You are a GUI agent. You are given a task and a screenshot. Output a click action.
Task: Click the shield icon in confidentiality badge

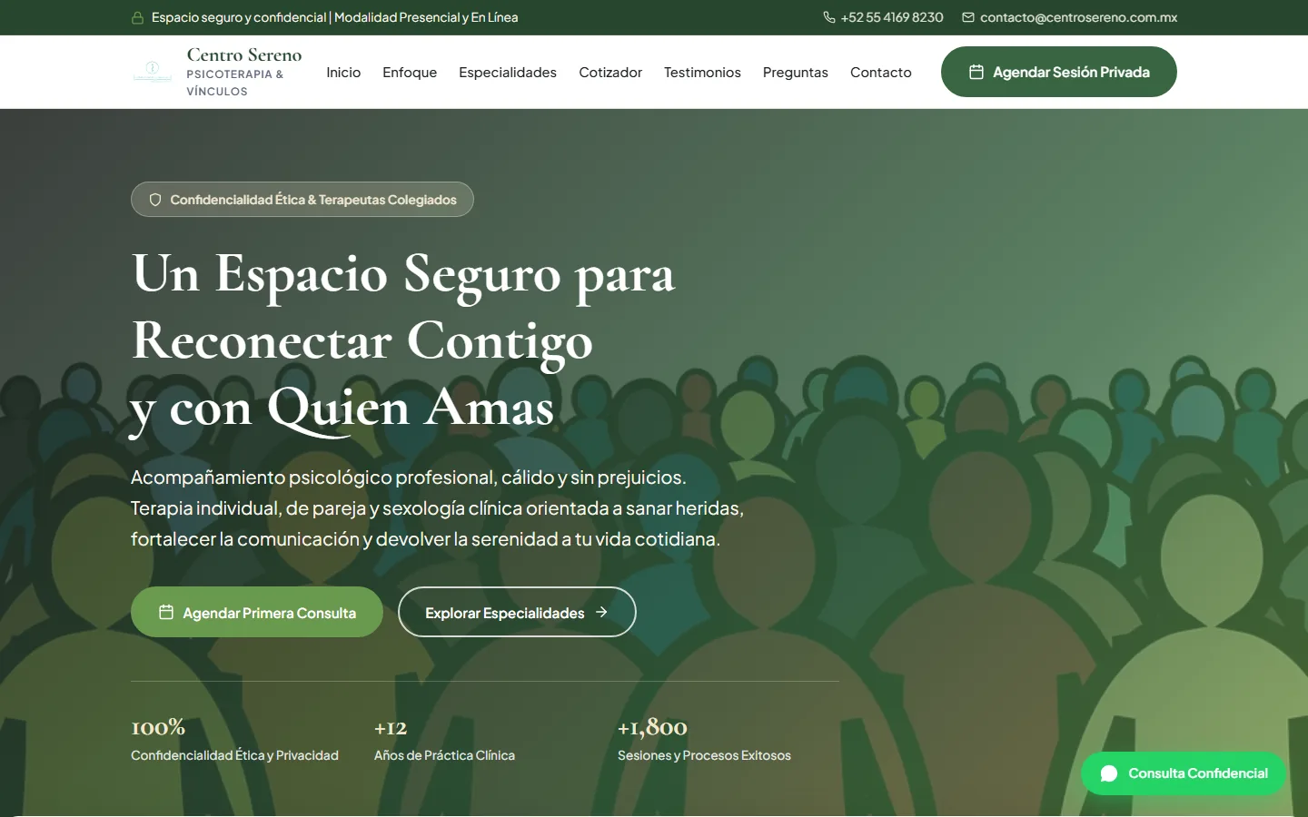[155, 200]
